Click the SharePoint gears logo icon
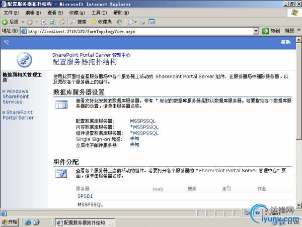The height and width of the screenshot is (227, 302). coord(24,60)
